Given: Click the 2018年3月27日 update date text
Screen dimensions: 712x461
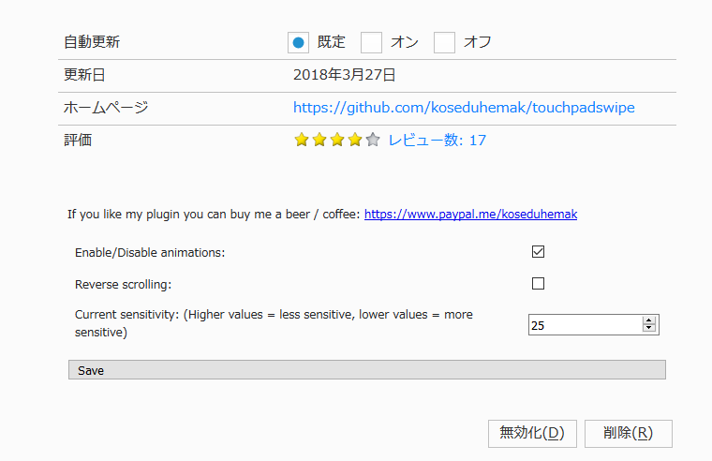Looking at the screenshot, I should pyautogui.click(x=344, y=74).
